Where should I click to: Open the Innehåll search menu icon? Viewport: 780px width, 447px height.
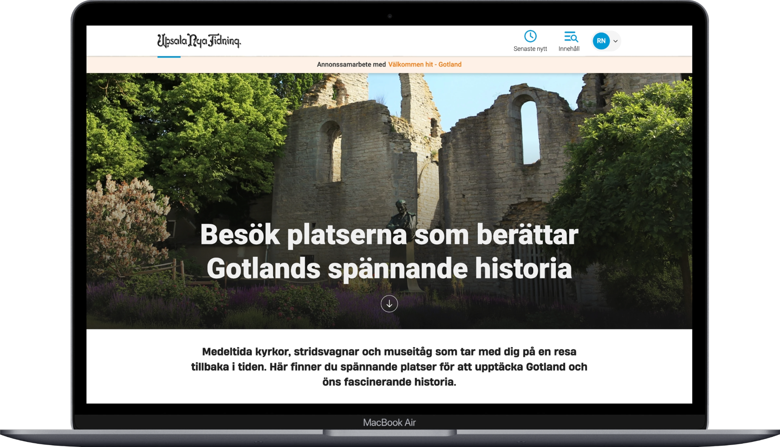(x=570, y=37)
